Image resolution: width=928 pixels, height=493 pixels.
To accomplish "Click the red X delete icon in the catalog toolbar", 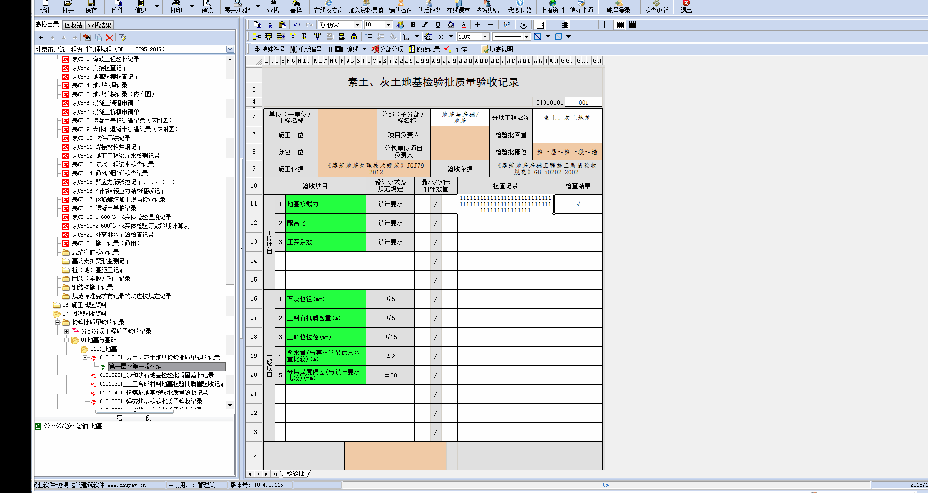I will (110, 38).
